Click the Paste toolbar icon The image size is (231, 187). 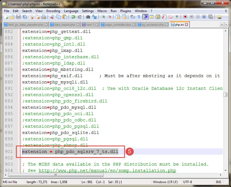pyautogui.click(x=65, y=17)
